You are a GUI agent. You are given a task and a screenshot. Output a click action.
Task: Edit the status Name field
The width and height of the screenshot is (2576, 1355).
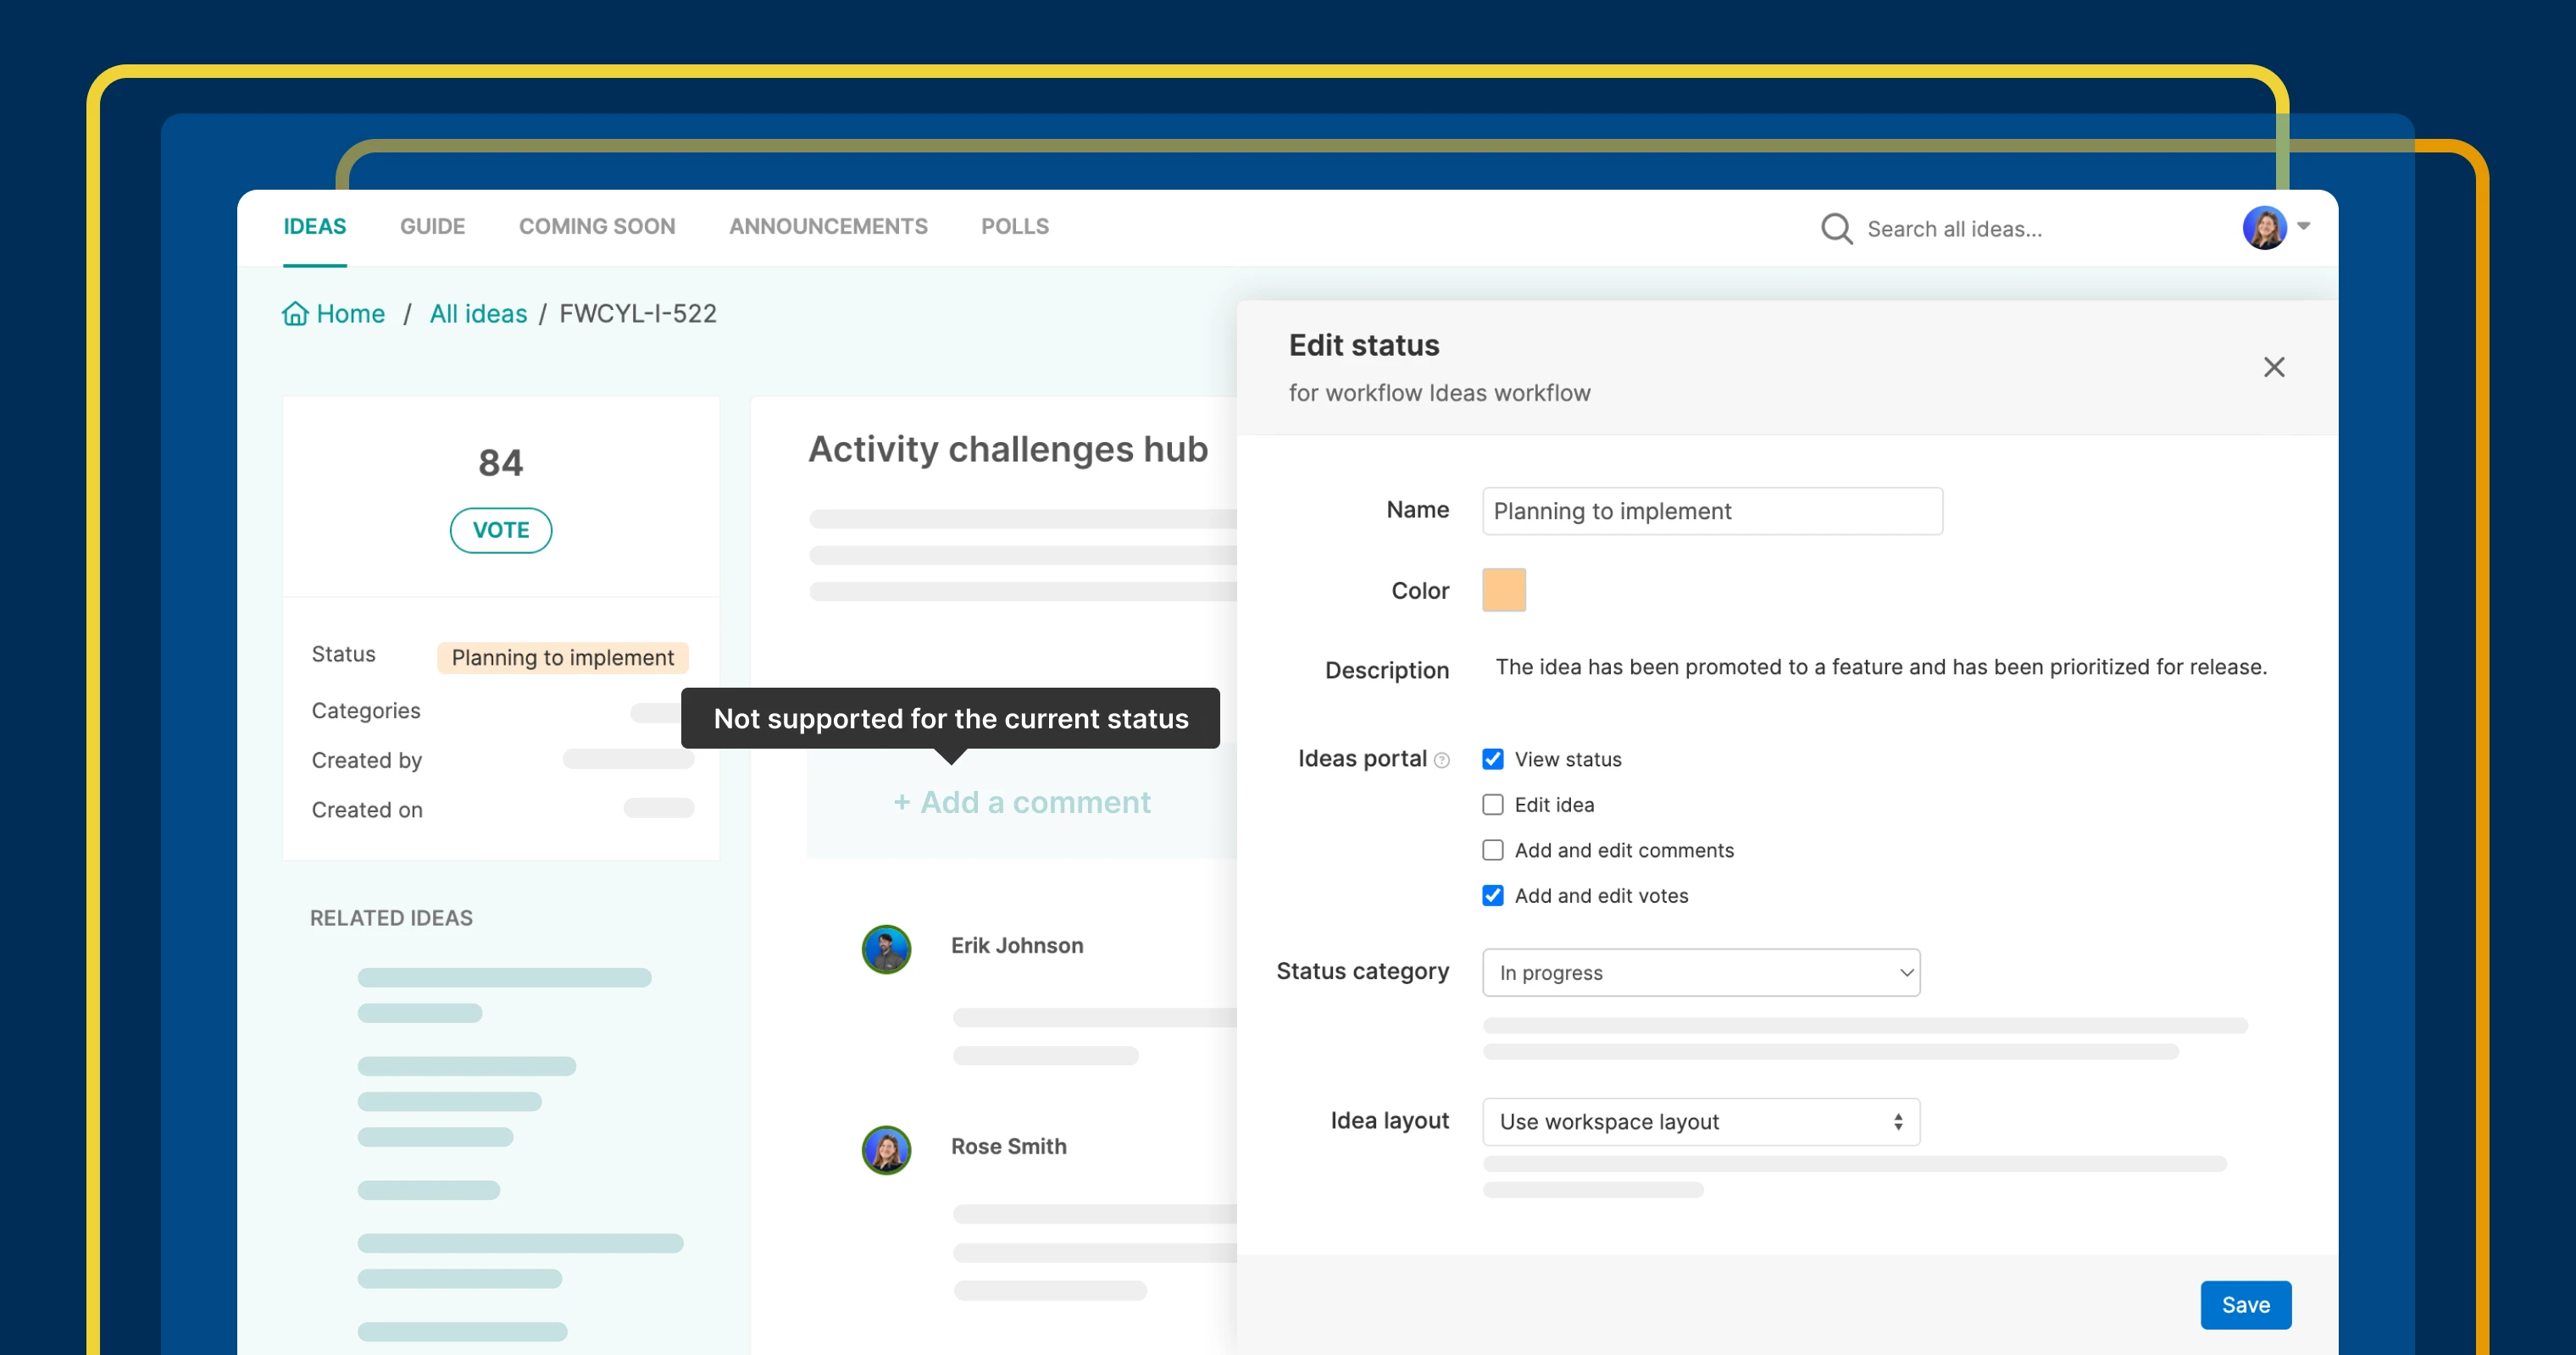click(1711, 511)
